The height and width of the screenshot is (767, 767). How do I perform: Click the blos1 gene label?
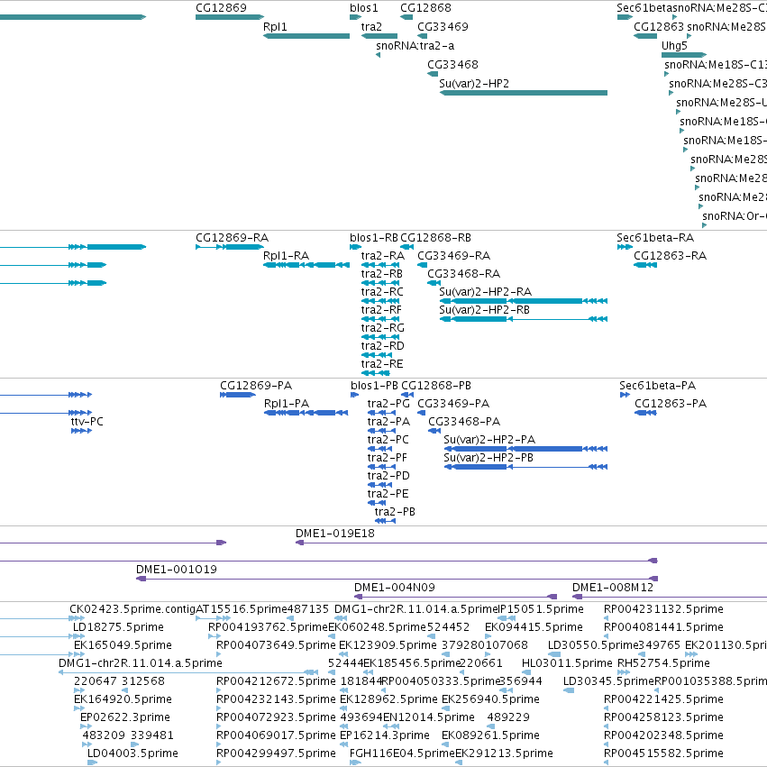tap(364, 8)
